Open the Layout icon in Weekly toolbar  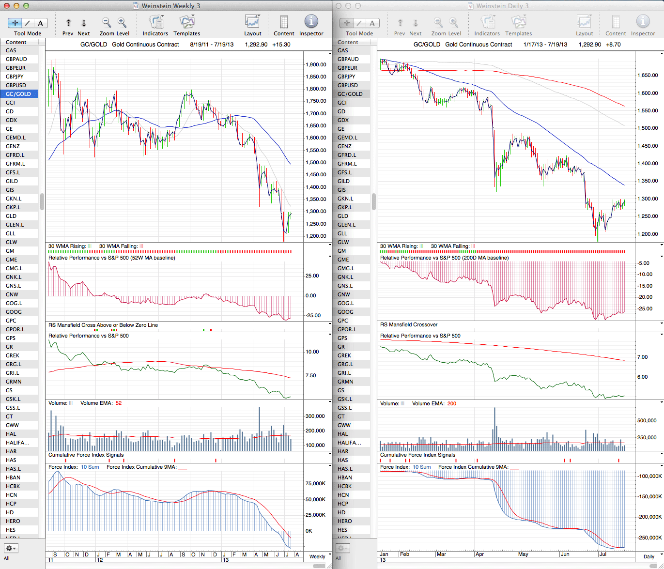pyautogui.click(x=252, y=23)
